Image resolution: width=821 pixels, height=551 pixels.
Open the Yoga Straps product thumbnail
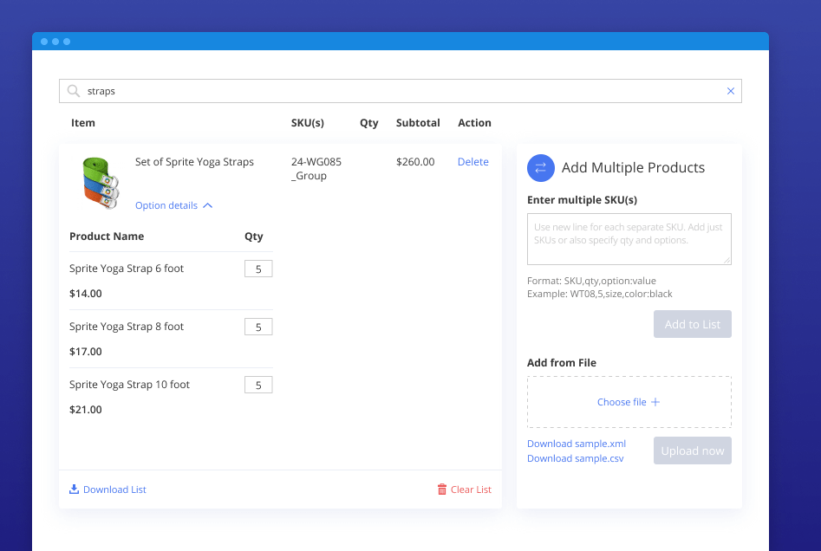pos(100,182)
